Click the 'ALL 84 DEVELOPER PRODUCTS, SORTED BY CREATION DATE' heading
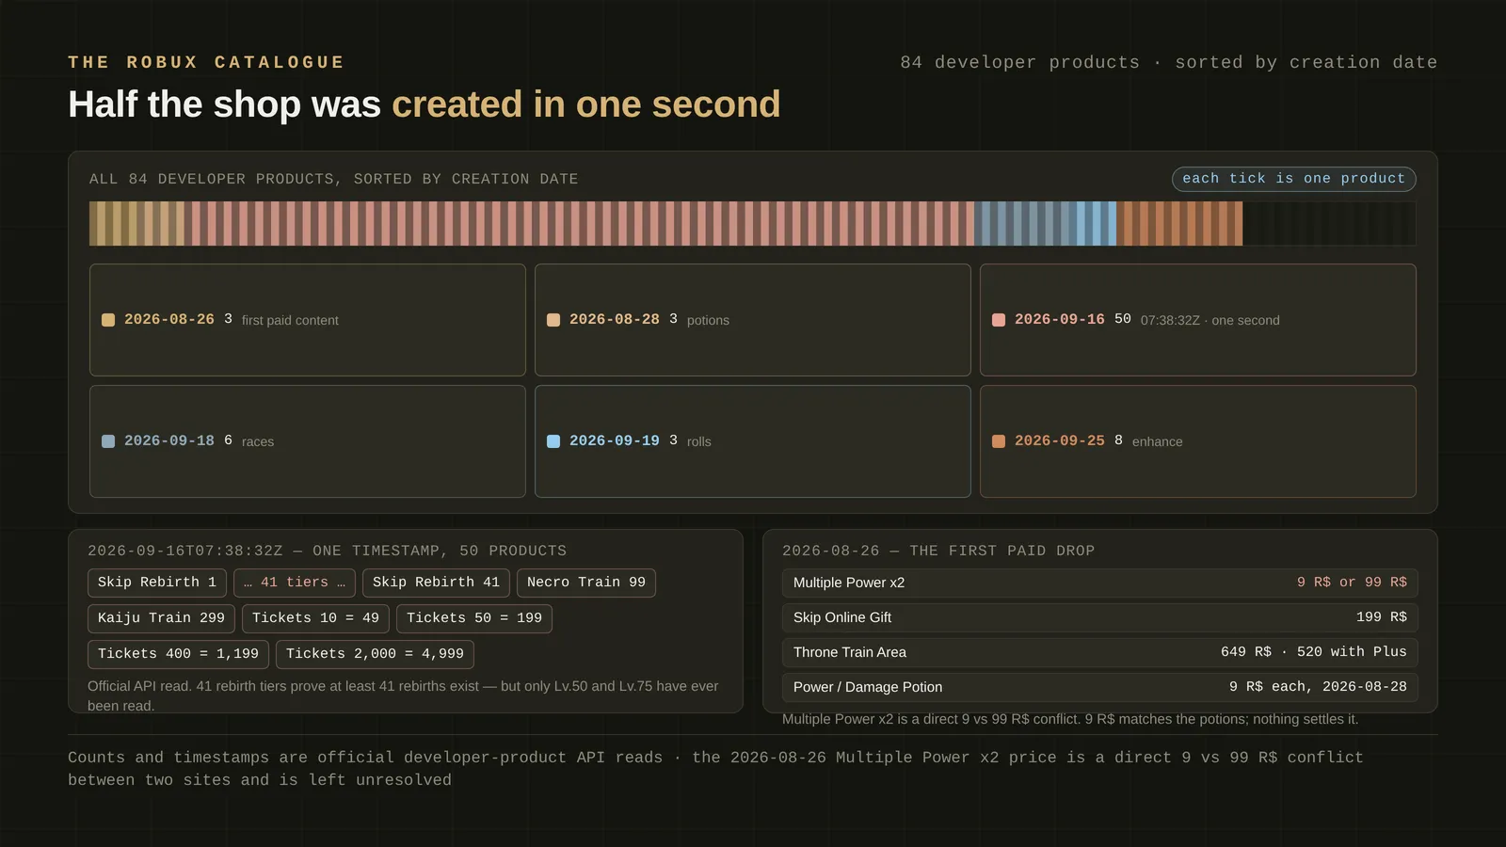This screenshot has height=847, width=1506. pyautogui.click(x=334, y=179)
